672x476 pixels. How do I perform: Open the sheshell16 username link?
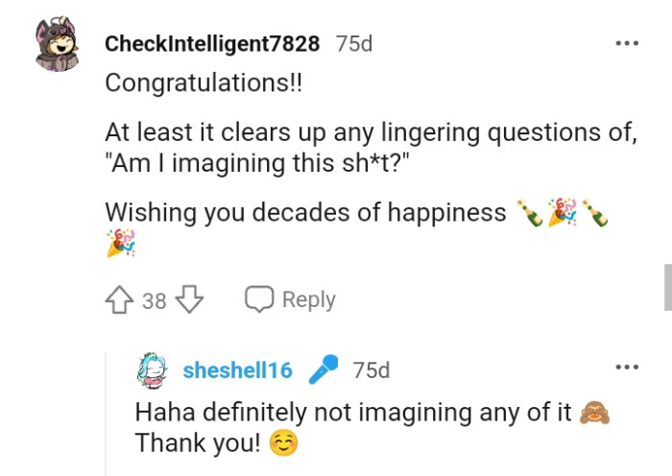pyautogui.click(x=237, y=370)
